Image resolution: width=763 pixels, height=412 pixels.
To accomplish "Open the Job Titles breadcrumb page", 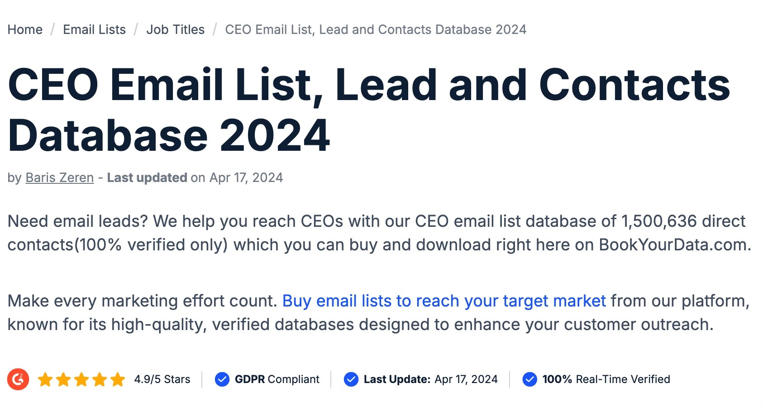I will pos(176,29).
